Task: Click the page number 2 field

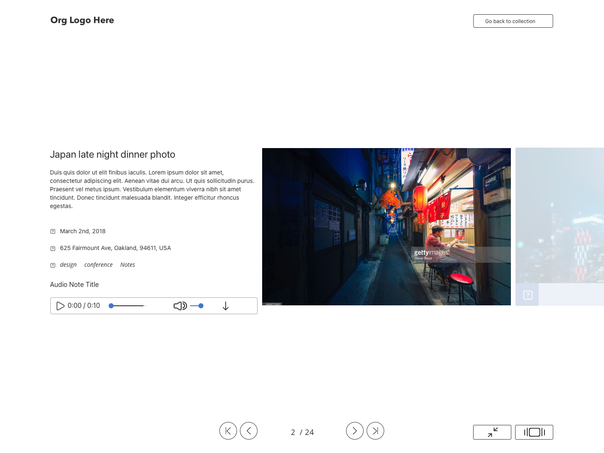Action: [293, 432]
